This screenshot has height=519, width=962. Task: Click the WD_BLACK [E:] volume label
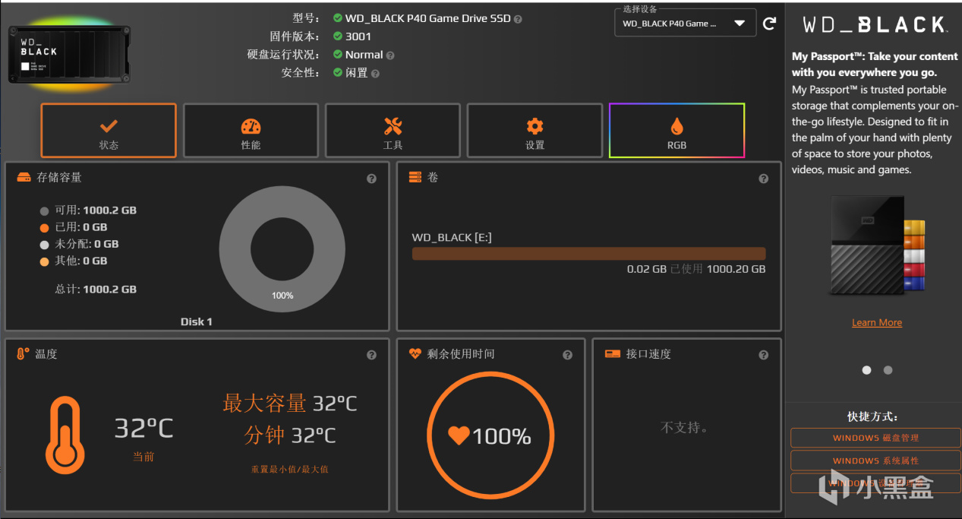pyautogui.click(x=452, y=238)
